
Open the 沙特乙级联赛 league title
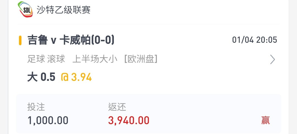coord(64,10)
